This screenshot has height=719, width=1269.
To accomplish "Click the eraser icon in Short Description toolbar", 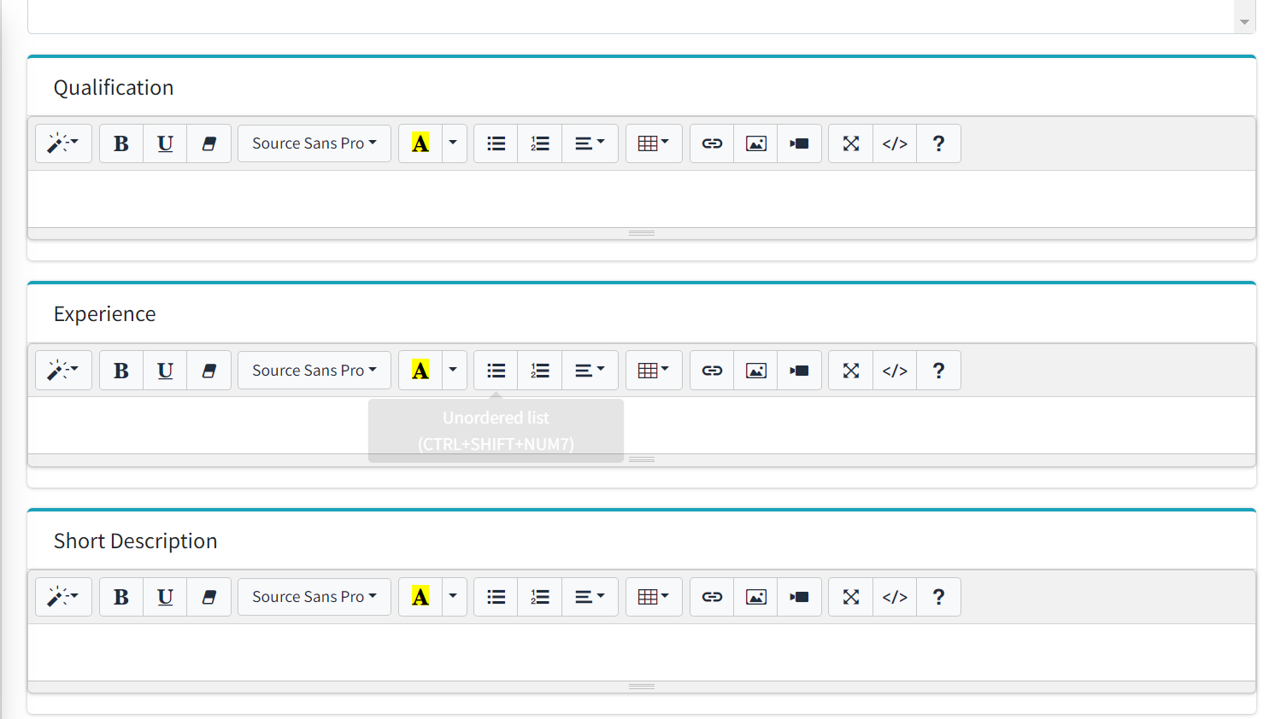I will point(209,597).
